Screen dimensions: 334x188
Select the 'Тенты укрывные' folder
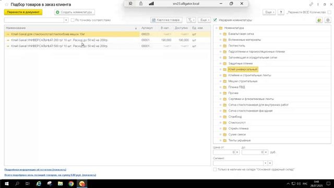pyautogui.click(x=240, y=140)
